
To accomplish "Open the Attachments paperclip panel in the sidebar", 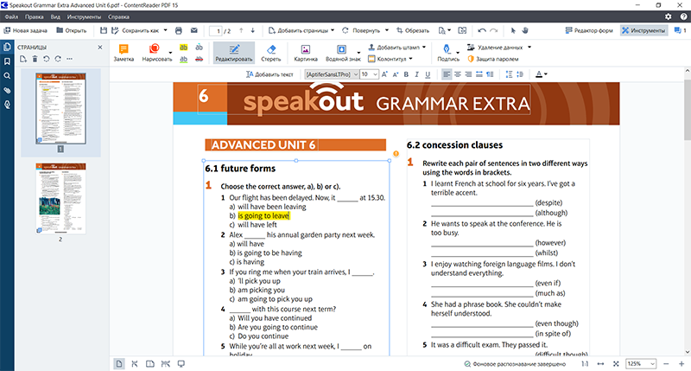I will pyautogui.click(x=7, y=91).
